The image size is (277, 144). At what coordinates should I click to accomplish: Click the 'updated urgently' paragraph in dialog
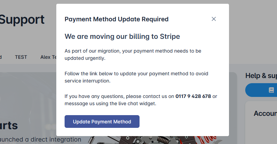133,54
